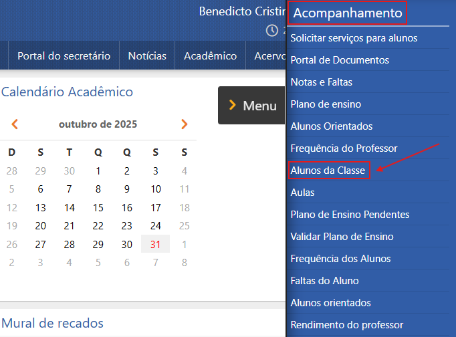Image resolution: width=456 pixels, height=337 pixels.
Task: Open Notas e Faltas
Action: tap(322, 82)
